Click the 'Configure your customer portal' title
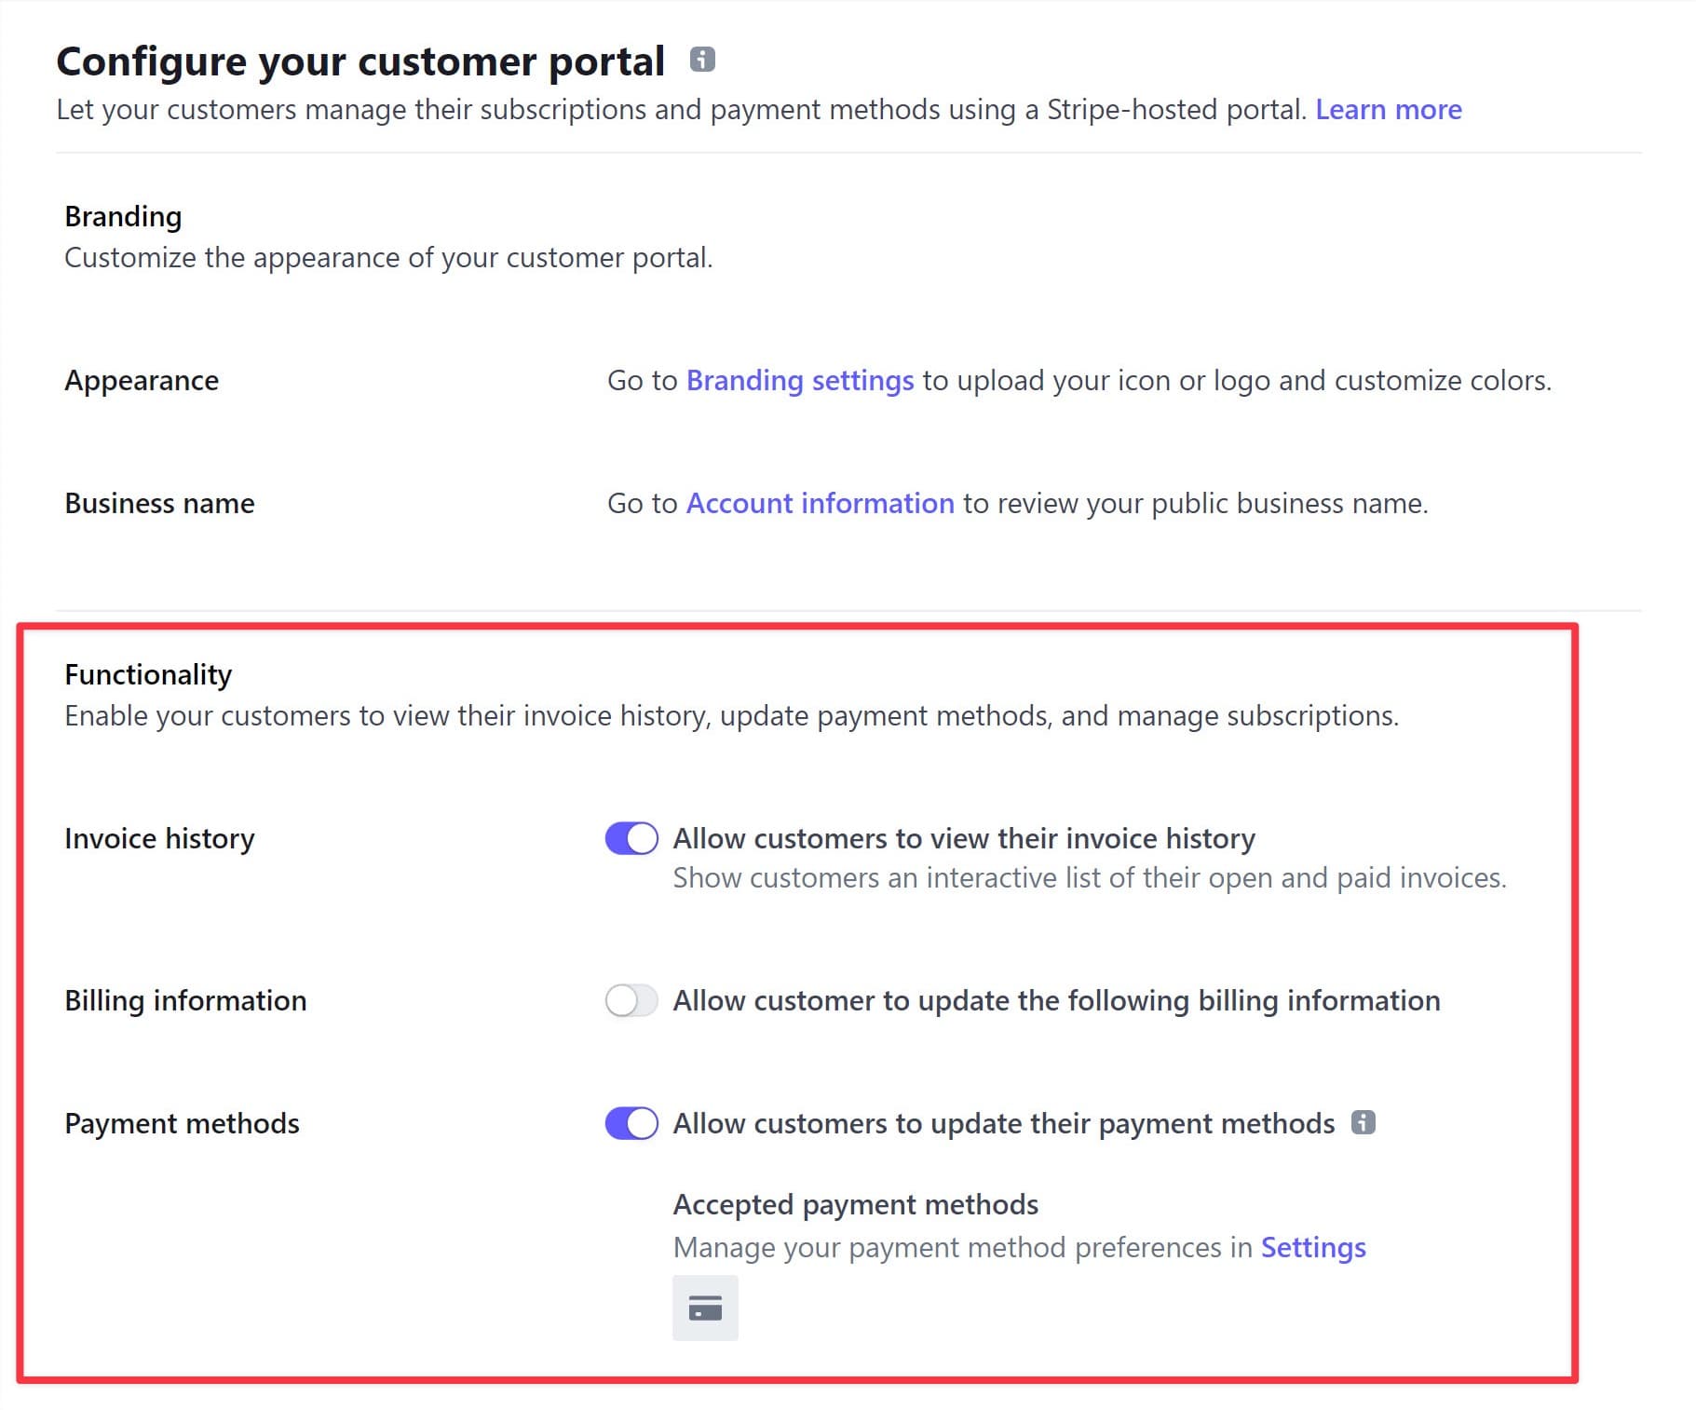 pyautogui.click(x=360, y=61)
